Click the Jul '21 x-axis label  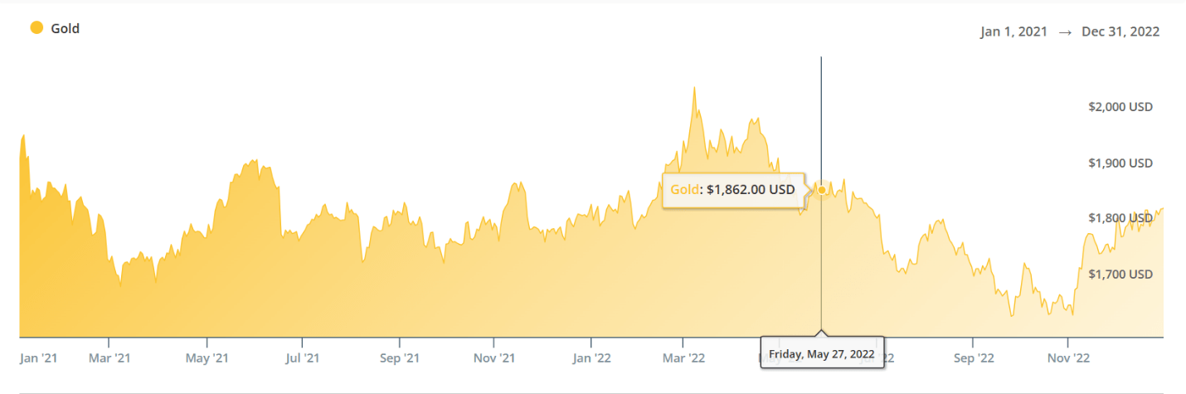tap(302, 358)
